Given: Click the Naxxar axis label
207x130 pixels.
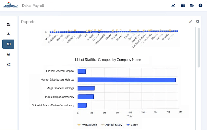Looking at the screenshot, I should pos(120,37).
